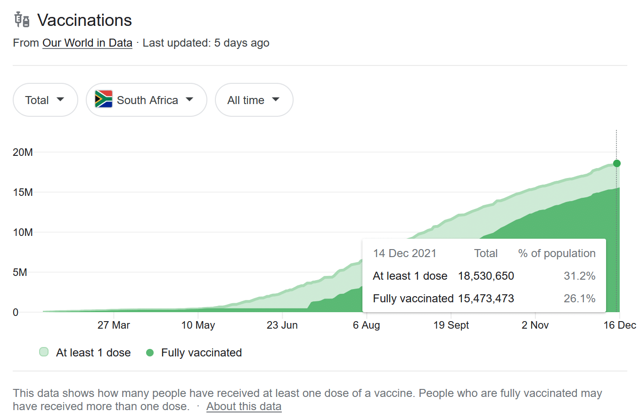
Task: Follow the 'About this data' link
Action: [x=244, y=406]
